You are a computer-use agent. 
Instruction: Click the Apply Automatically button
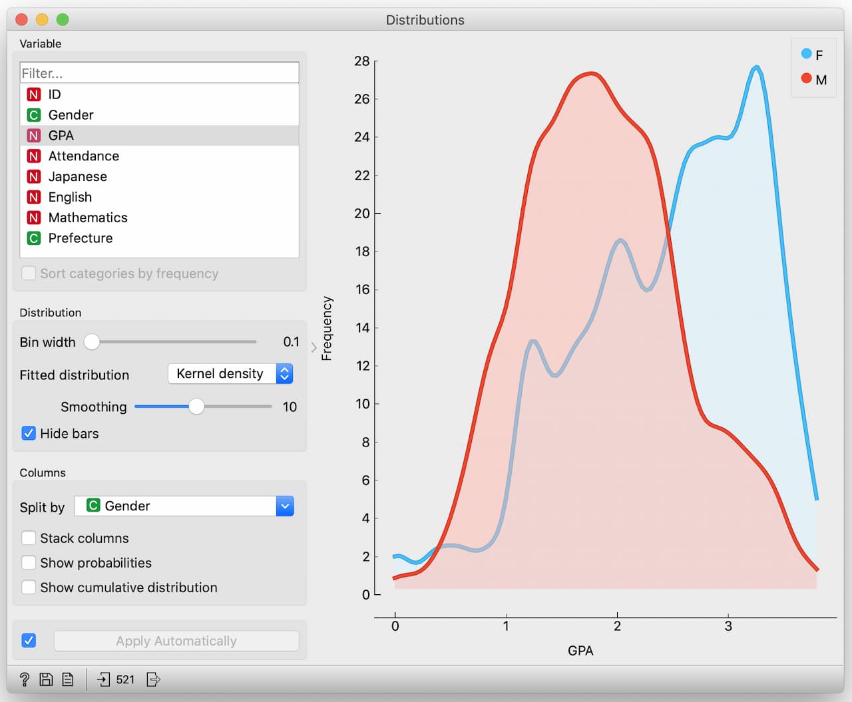click(176, 641)
